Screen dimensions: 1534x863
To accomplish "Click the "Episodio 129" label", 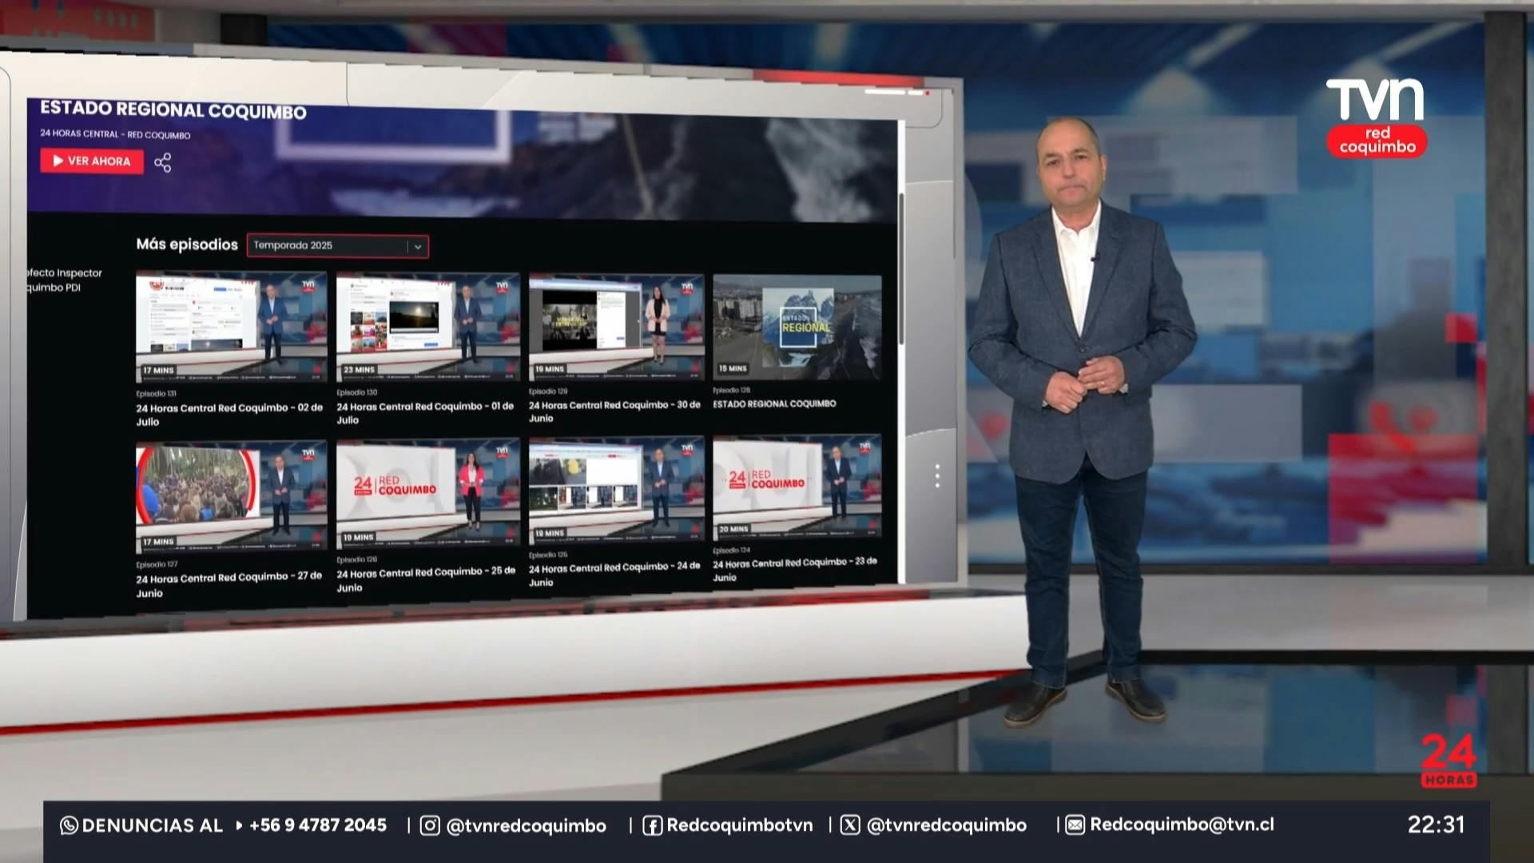I will [x=548, y=392].
